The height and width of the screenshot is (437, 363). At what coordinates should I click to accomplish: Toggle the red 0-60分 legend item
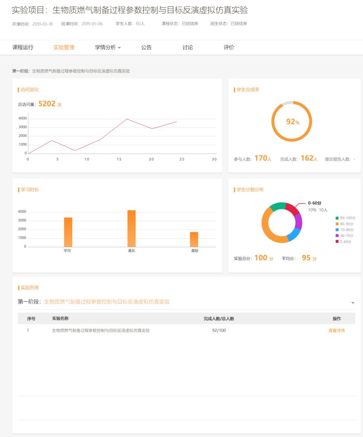[345, 242]
